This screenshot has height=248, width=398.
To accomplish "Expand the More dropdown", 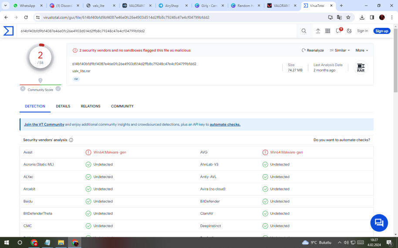I will 361,50.
